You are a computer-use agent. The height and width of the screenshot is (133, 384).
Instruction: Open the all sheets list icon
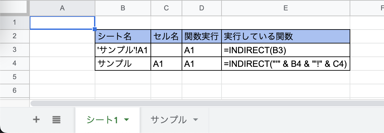click(56, 120)
